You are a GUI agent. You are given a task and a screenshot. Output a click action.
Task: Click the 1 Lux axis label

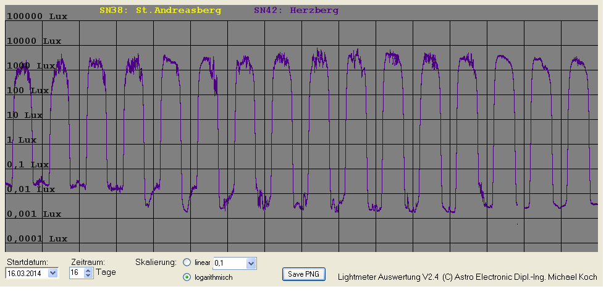(x=22, y=140)
